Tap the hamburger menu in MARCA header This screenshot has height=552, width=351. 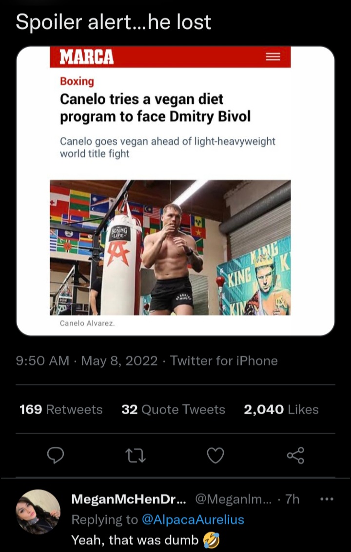(273, 57)
